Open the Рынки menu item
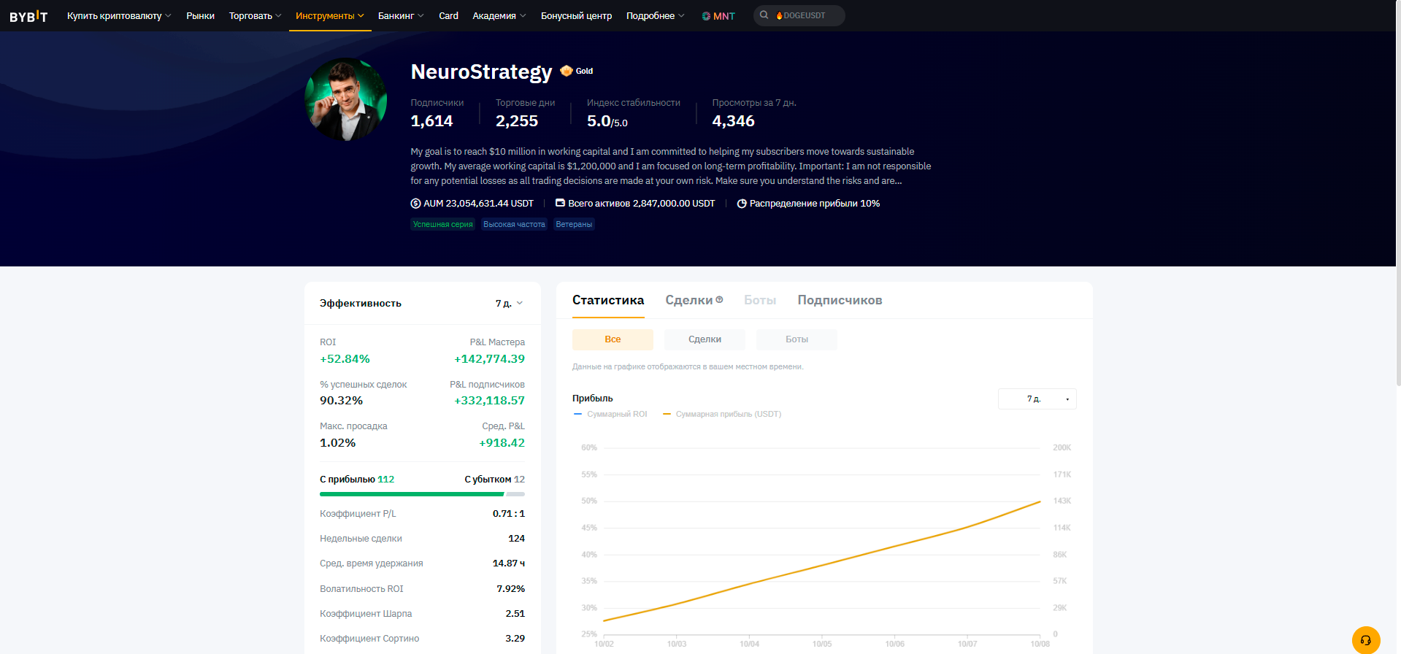1401x654 pixels. coord(200,16)
